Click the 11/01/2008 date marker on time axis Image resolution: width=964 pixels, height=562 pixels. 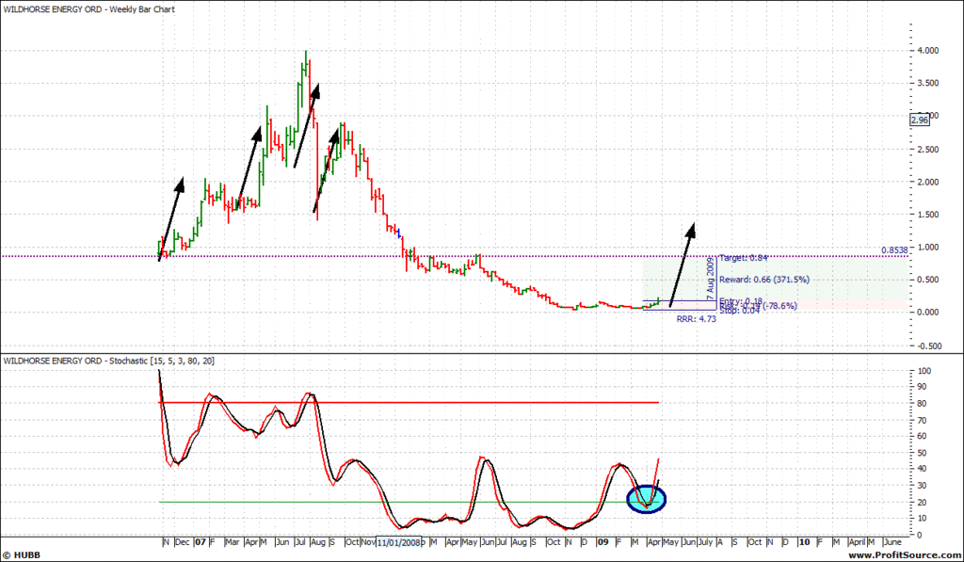398,543
